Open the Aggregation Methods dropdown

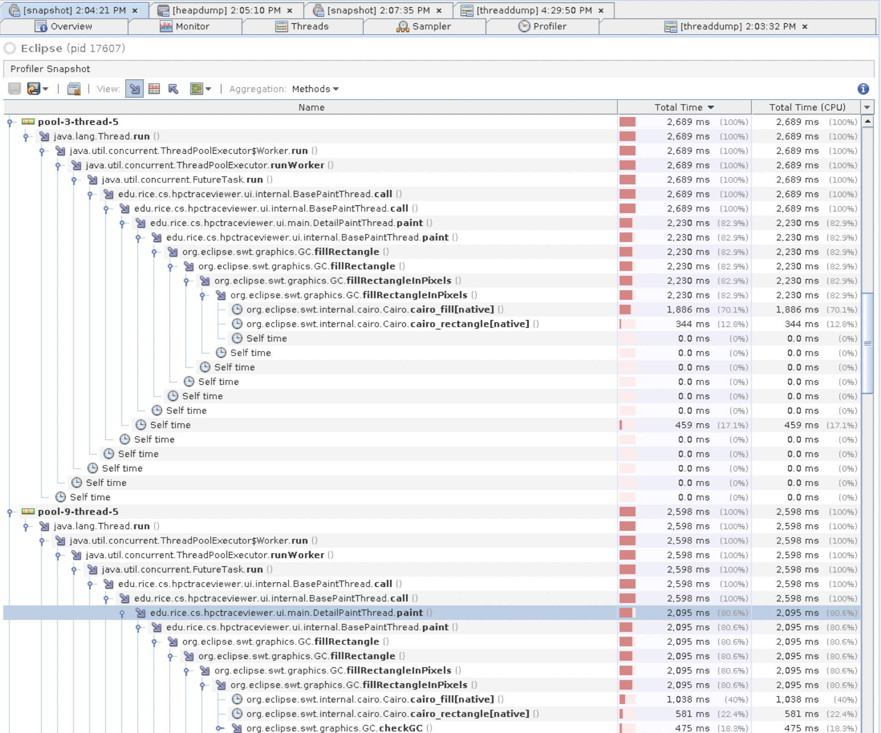pyautogui.click(x=315, y=89)
